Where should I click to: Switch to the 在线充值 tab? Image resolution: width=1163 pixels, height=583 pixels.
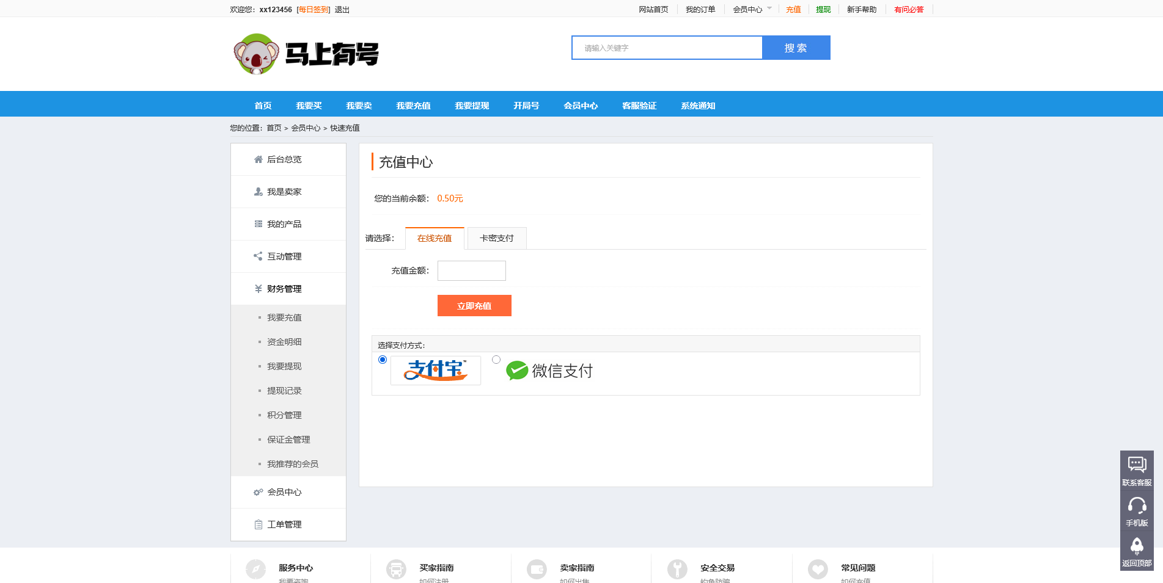[435, 238]
